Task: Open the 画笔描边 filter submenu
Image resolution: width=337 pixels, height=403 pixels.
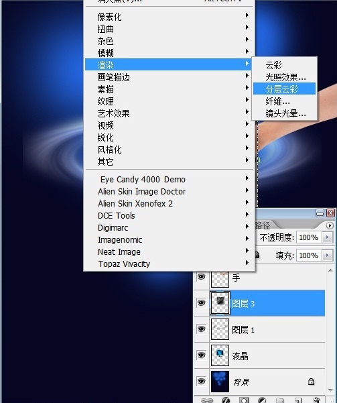Action: [x=170, y=77]
